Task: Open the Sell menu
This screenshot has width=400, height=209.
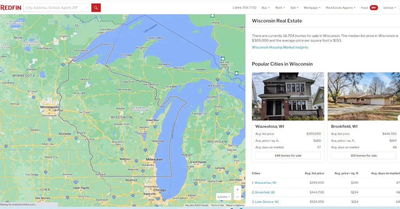Action: point(294,8)
